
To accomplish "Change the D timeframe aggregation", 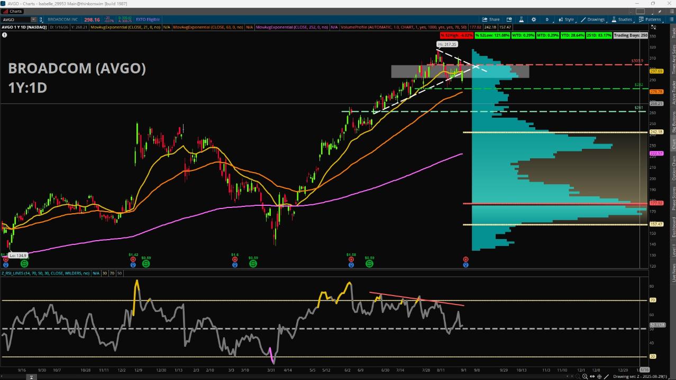I will [x=547, y=20].
